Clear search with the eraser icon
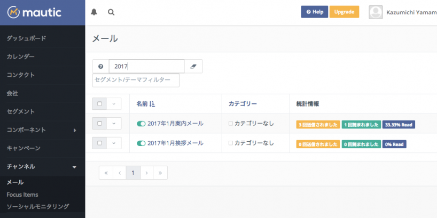Screen dimensions: 437x218 tap(193, 66)
